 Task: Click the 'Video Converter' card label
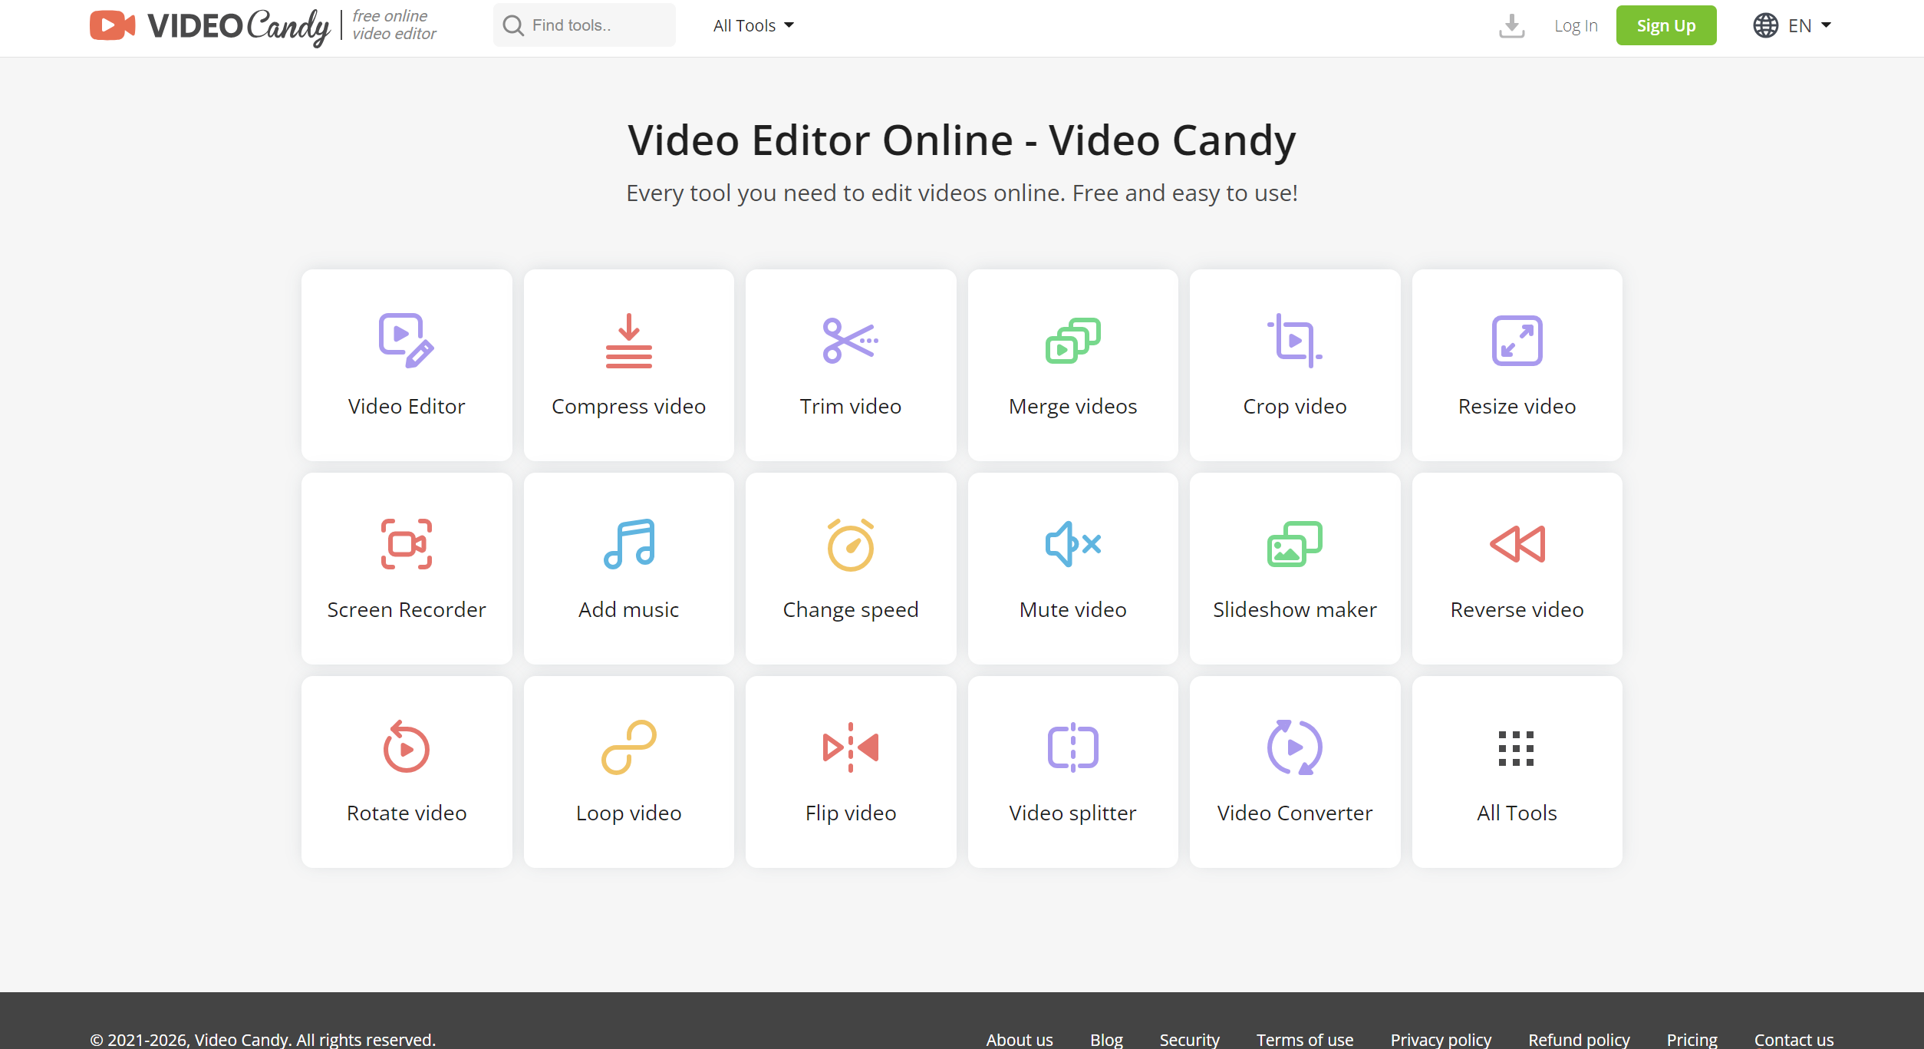(1294, 813)
